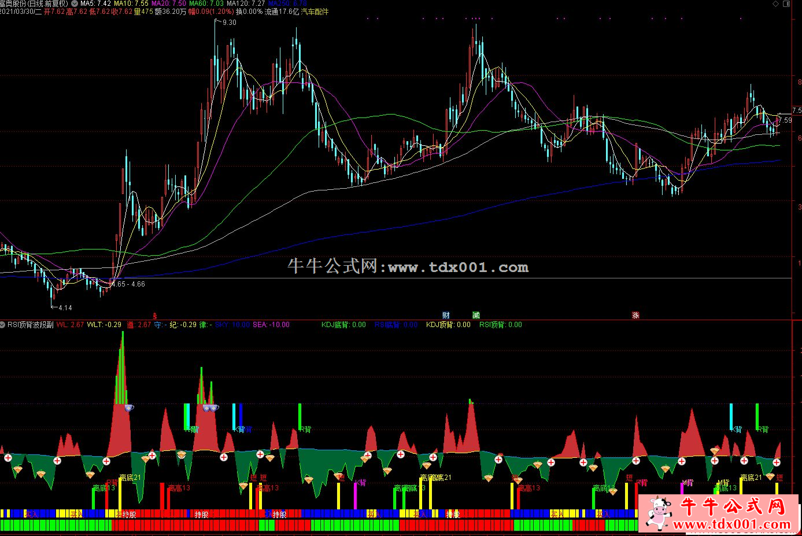
Task: Click the leftmost 买入 label in signal bar
Action: point(31,514)
